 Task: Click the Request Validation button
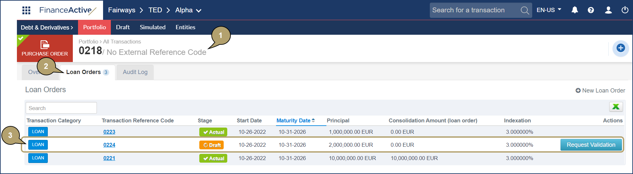click(x=591, y=145)
